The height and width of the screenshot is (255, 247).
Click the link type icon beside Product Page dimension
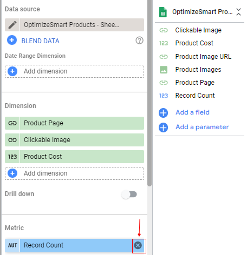pos(12,123)
